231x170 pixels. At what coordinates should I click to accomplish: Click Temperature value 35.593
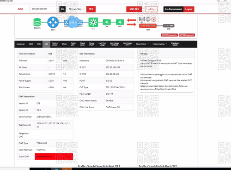click(52, 74)
